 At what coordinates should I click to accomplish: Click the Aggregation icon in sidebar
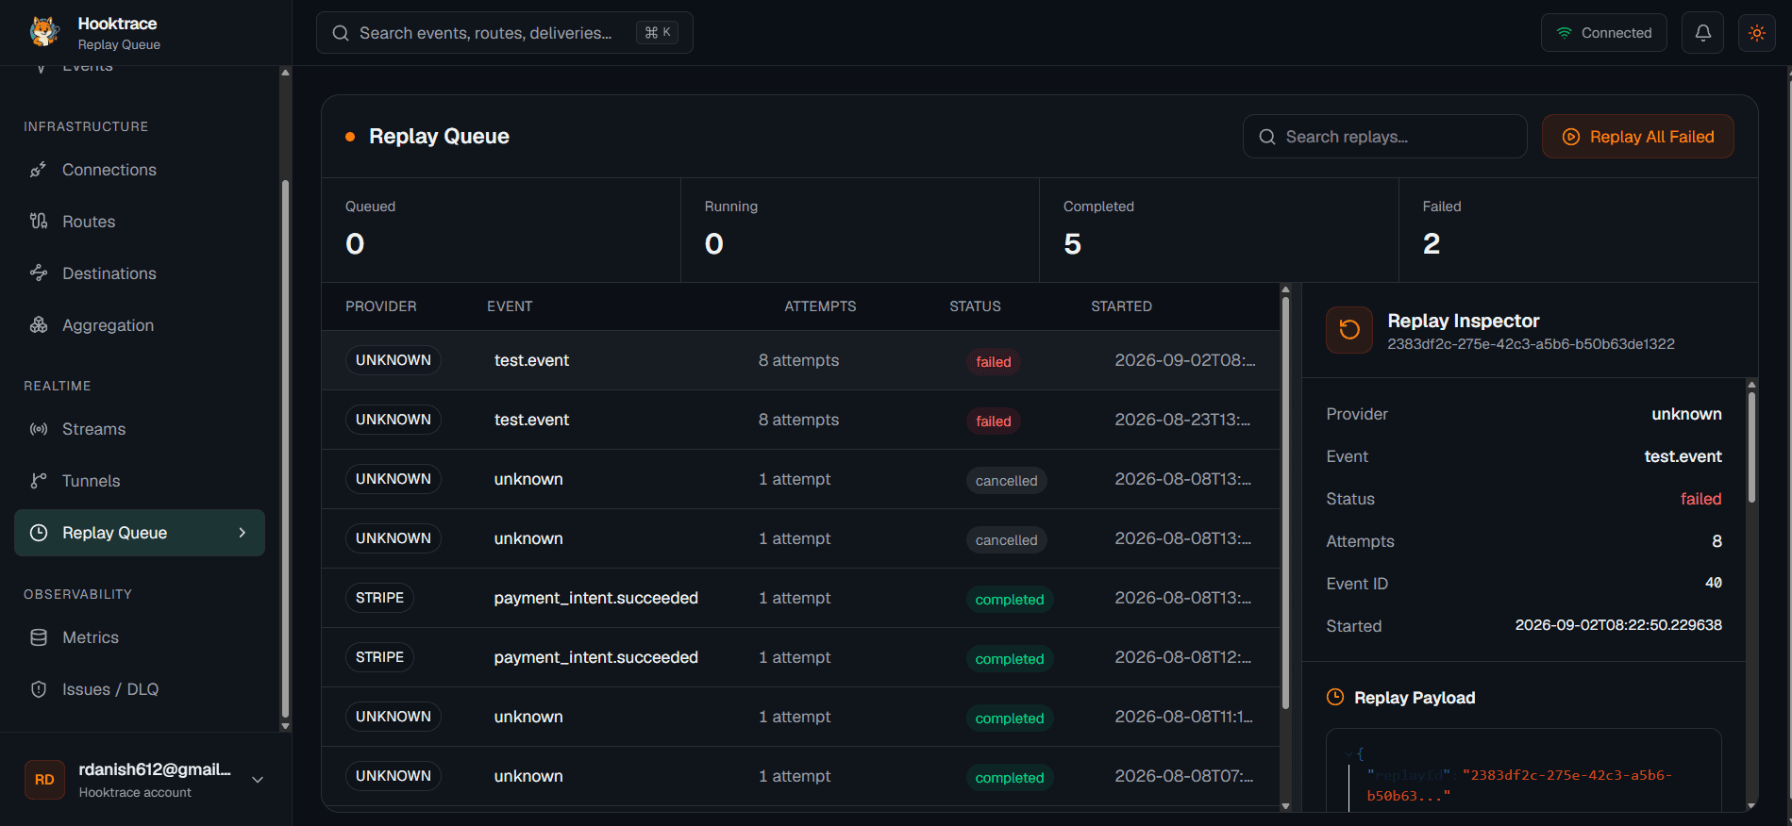[x=39, y=325]
